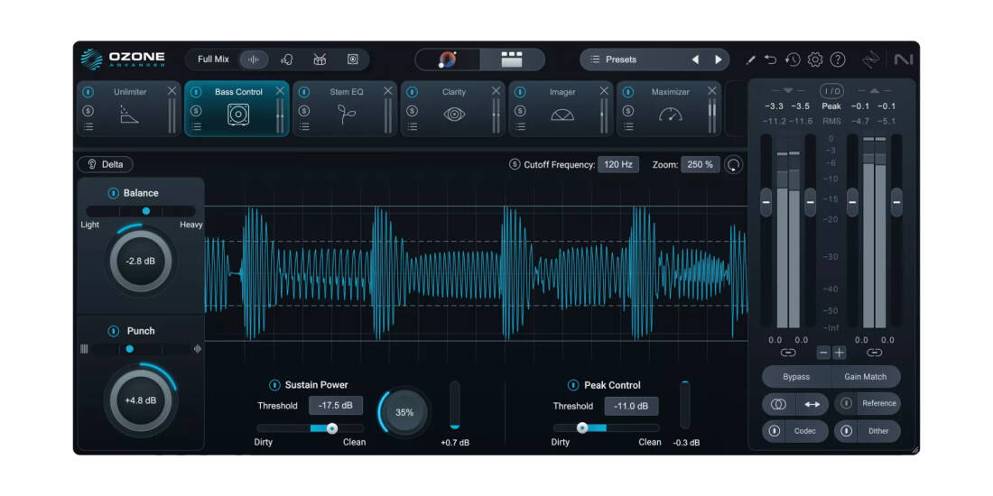The width and height of the screenshot is (993, 496).
Task: Open the settings gear
Action: click(815, 60)
